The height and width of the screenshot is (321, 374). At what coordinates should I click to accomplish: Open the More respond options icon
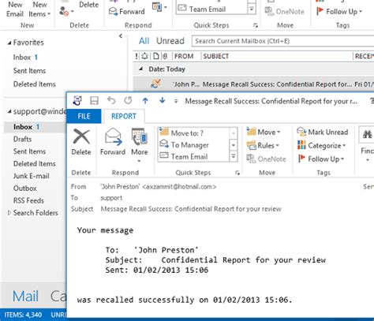point(140,136)
